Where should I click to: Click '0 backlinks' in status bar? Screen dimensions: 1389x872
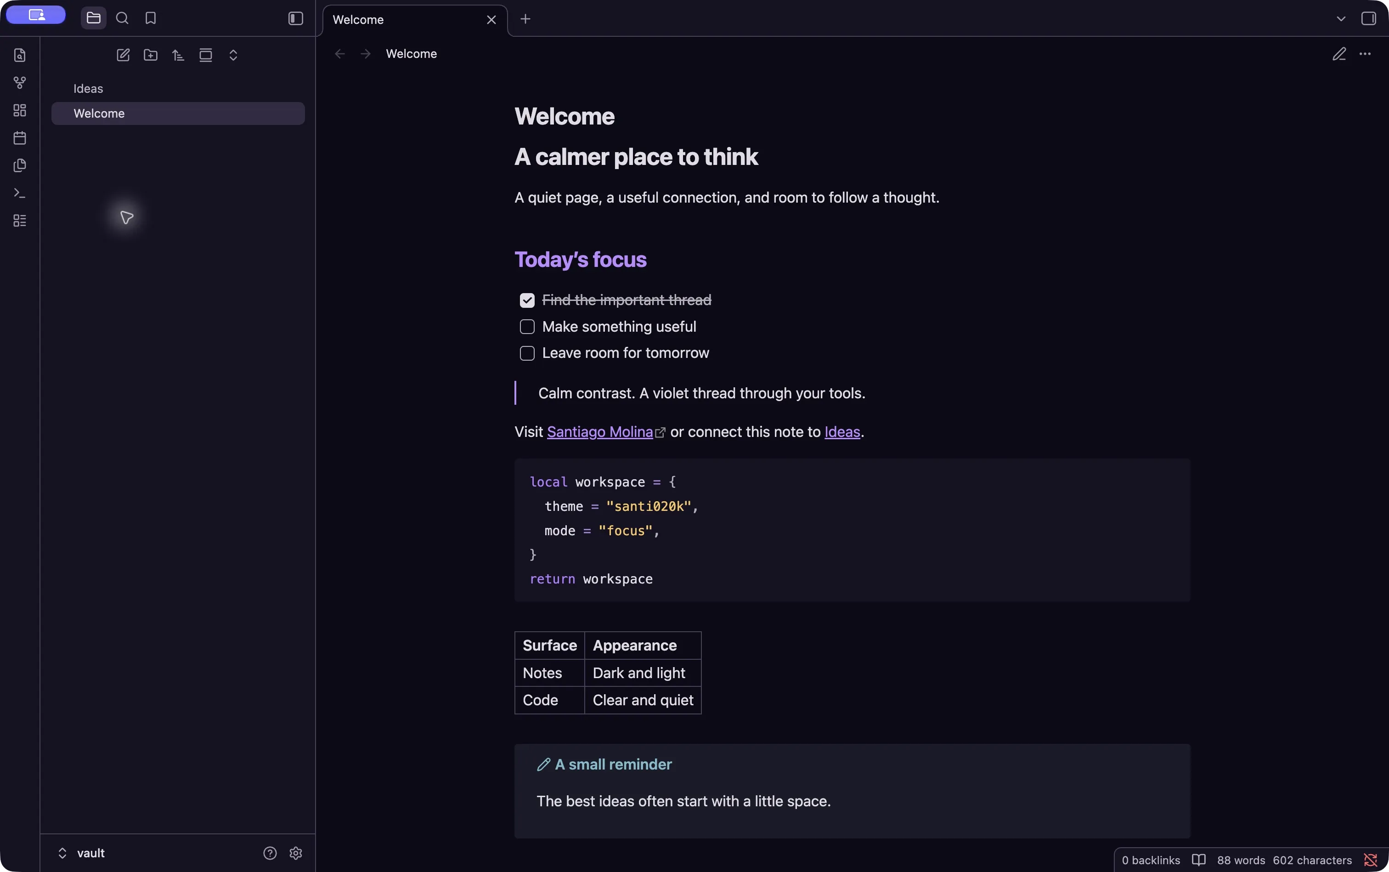click(1151, 860)
